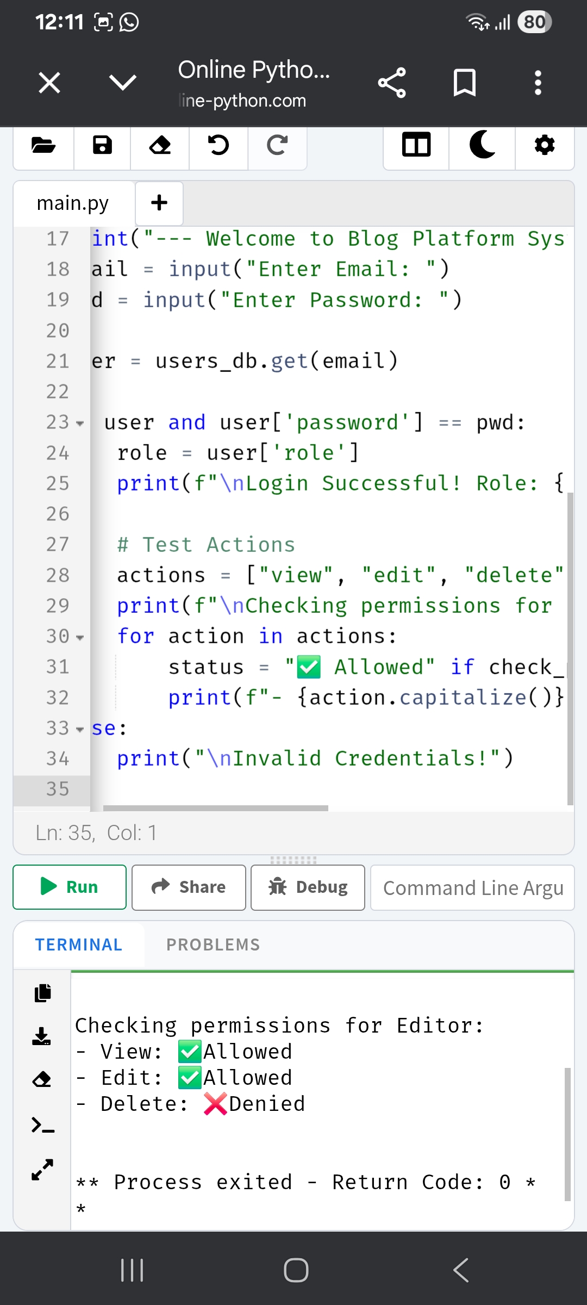Viewport: 587px width, 1305px height.
Task: Click the horizontal scrollbar under the code
Action: [x=216, y=808]
